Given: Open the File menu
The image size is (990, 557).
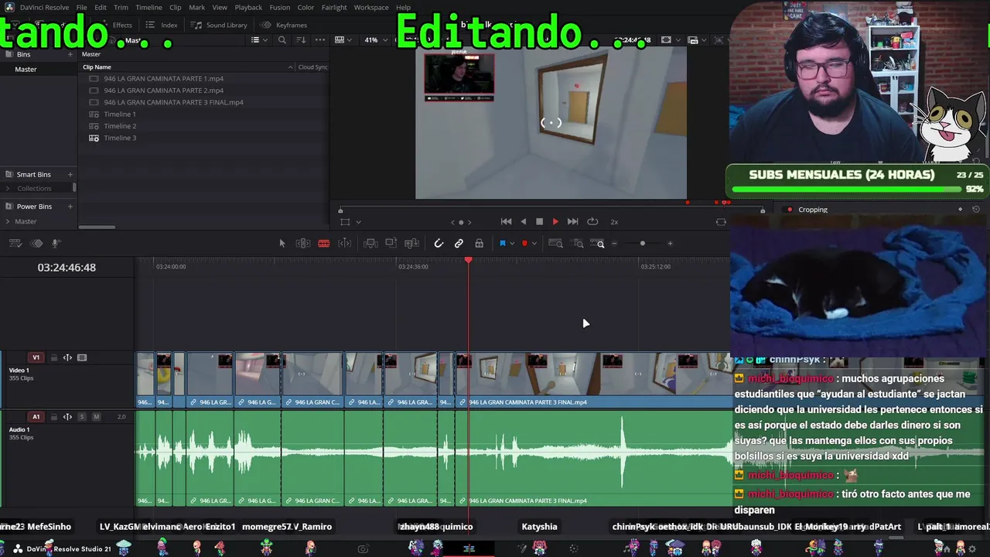Looking at the screenshot, I should [81, 7].
